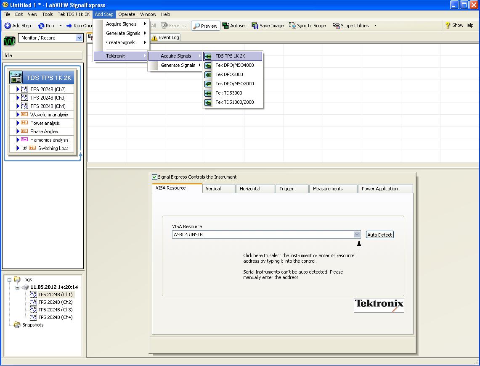Image resolution: width=480 pixels, height=366 pixels.
Task: Click the Auto Detect button
Action: 379,235
